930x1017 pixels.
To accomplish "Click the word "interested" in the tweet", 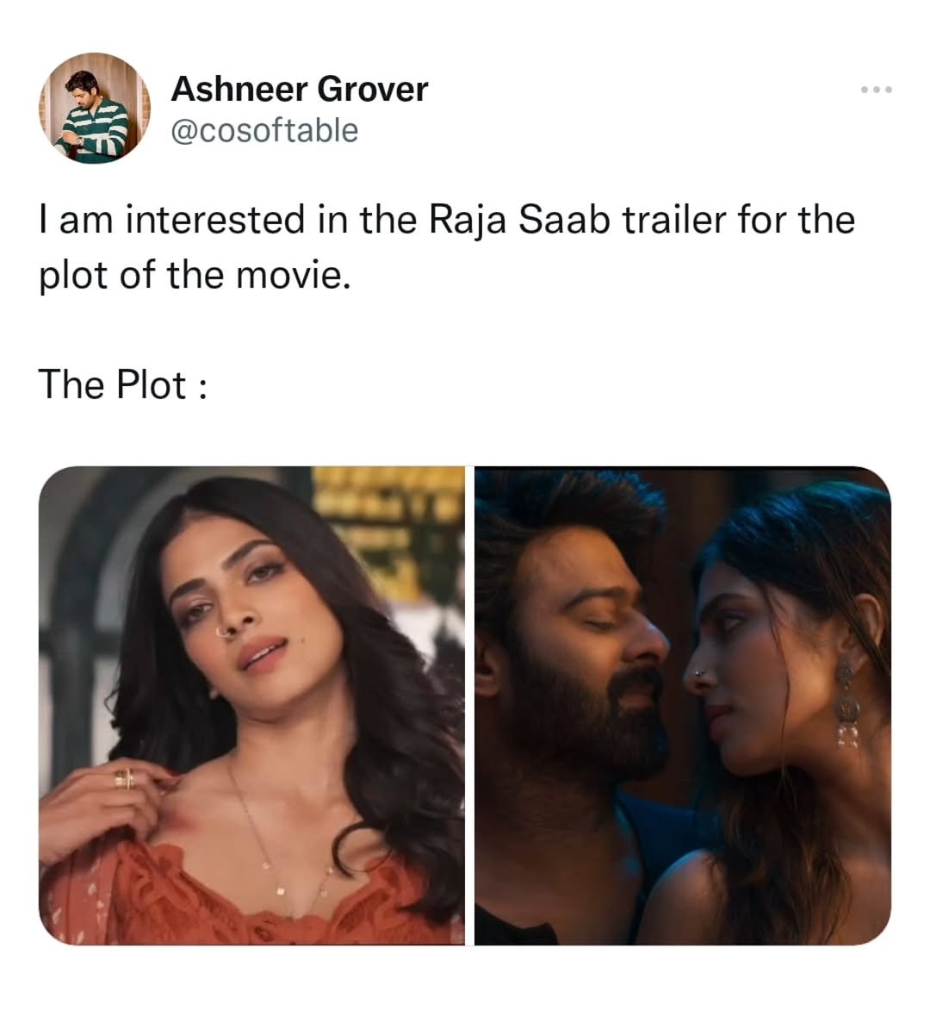I will click(214, 219).
